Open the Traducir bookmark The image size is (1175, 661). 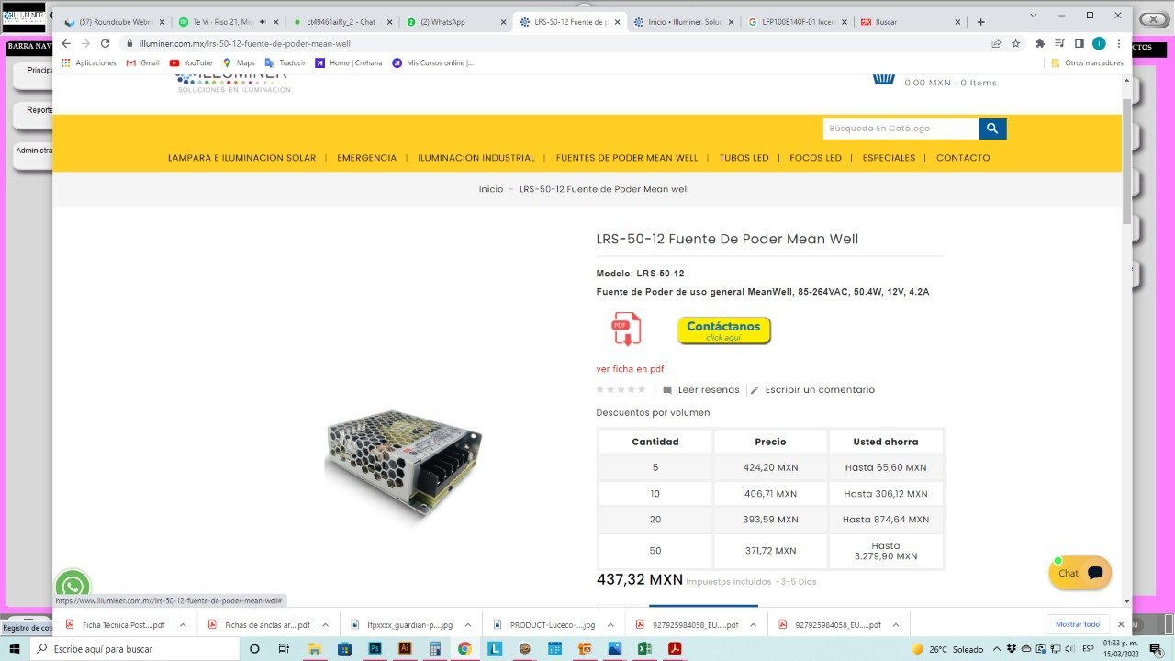285,63
